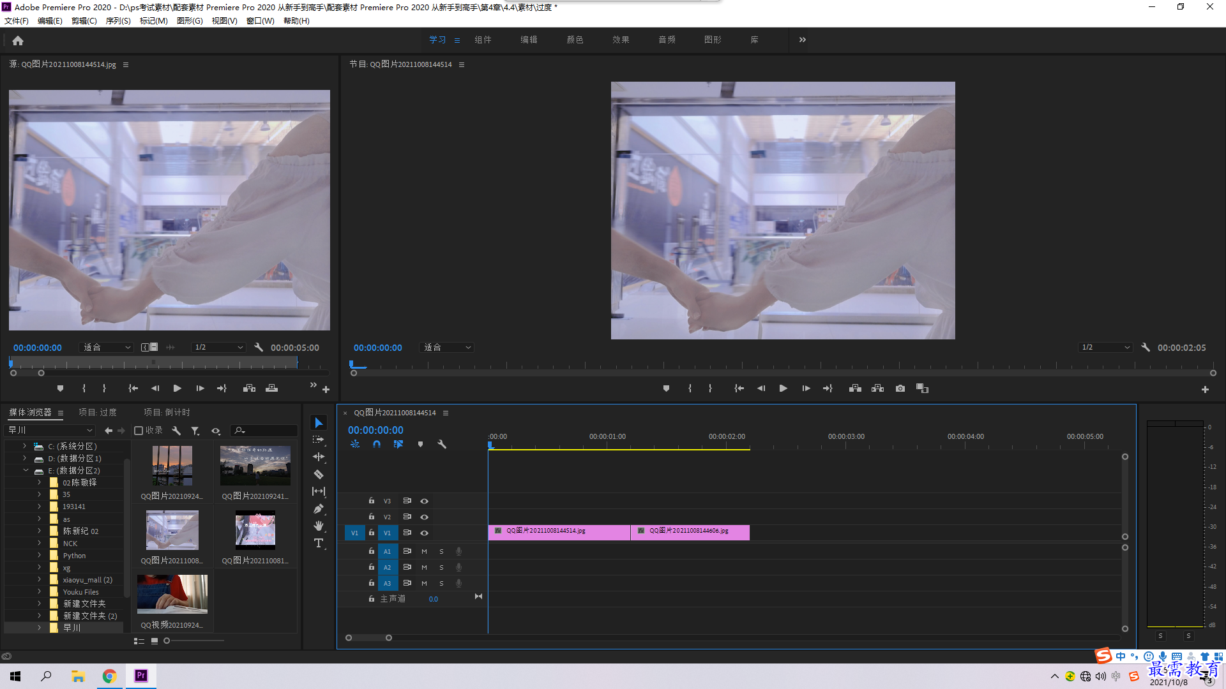Select the Pen tool
The width and height of the screenshot is (1226, 689).
319,508
